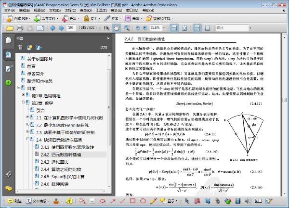Open the Signatures panel in the sidebar

9,68
